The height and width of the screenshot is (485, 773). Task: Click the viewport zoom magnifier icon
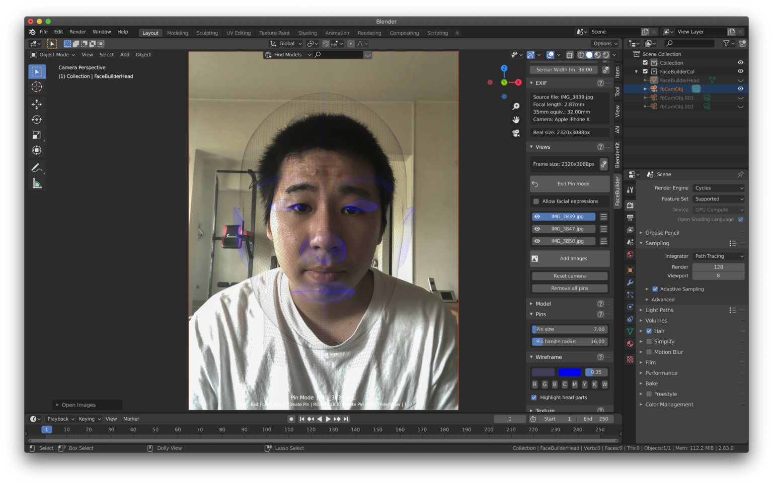pyautogui.click(x=516, y=107)
